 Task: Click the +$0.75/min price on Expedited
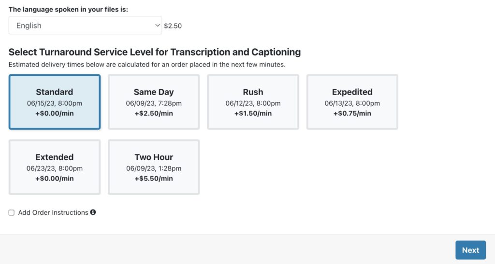(352, 113)
